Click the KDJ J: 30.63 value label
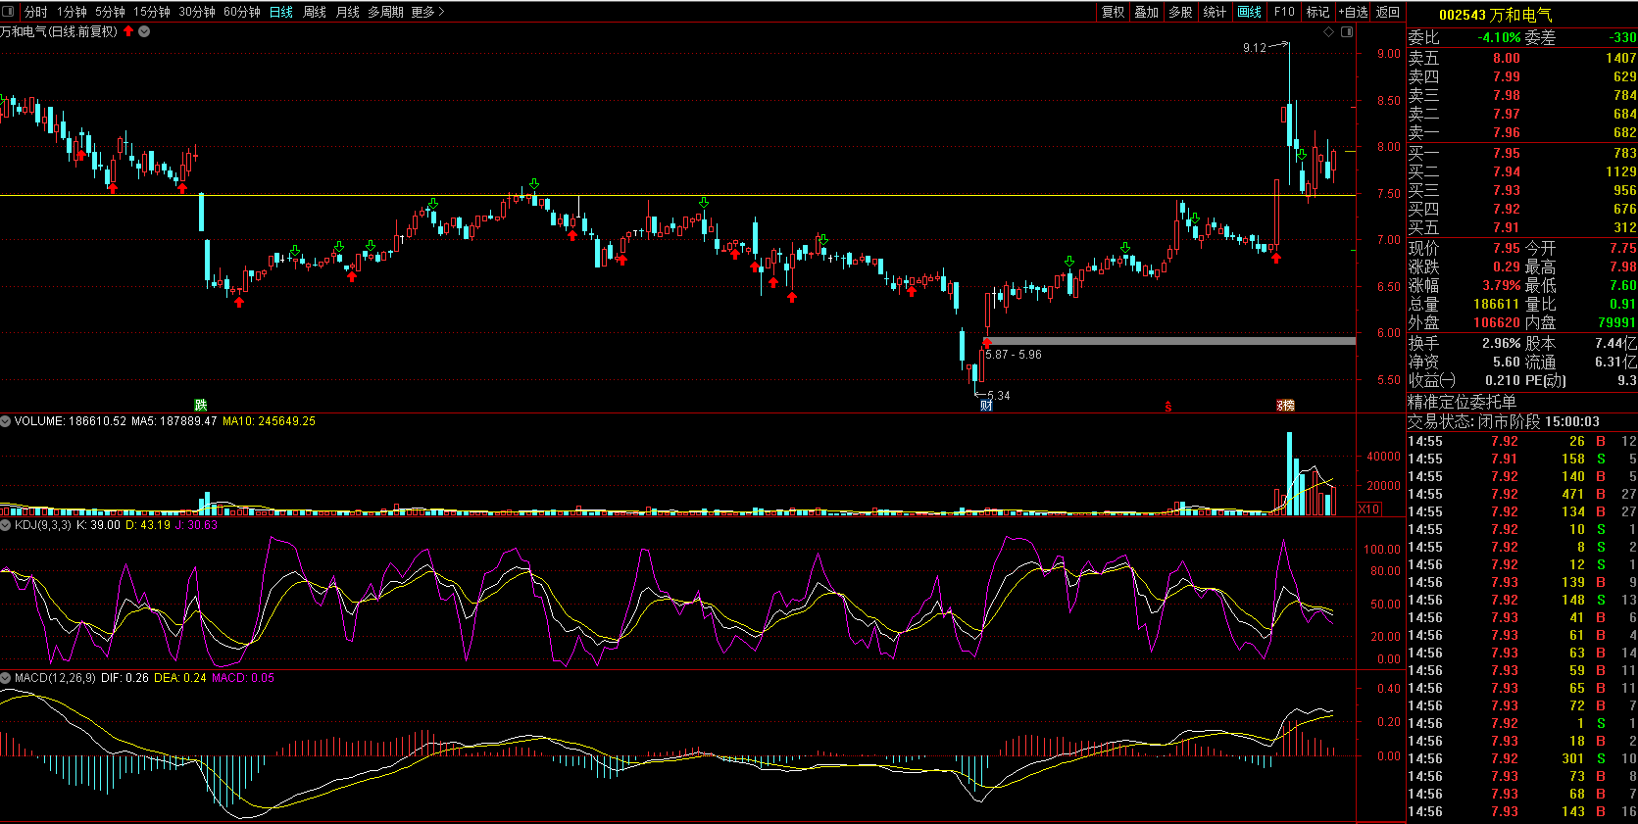Image resolution: width=1638 pixels, height=824 pixels. [x=196, y=525]
